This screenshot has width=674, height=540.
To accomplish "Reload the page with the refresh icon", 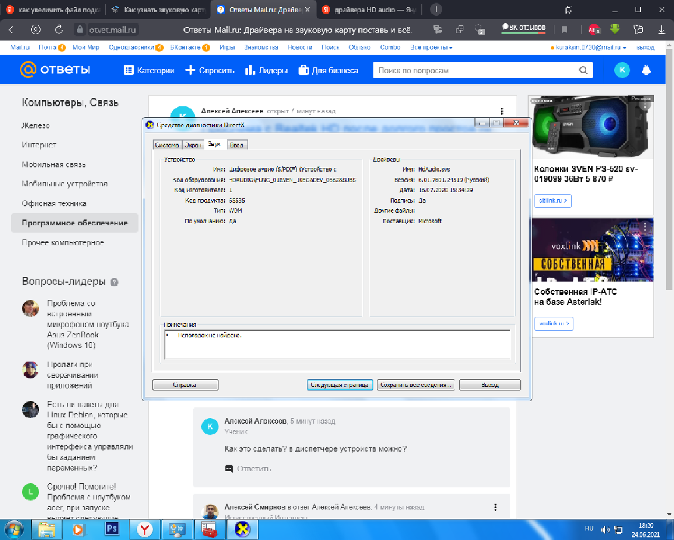I will [x=59, y=29].
